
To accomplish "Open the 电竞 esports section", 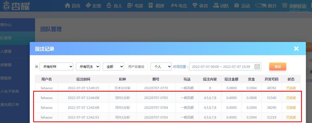I will point(179,6).
